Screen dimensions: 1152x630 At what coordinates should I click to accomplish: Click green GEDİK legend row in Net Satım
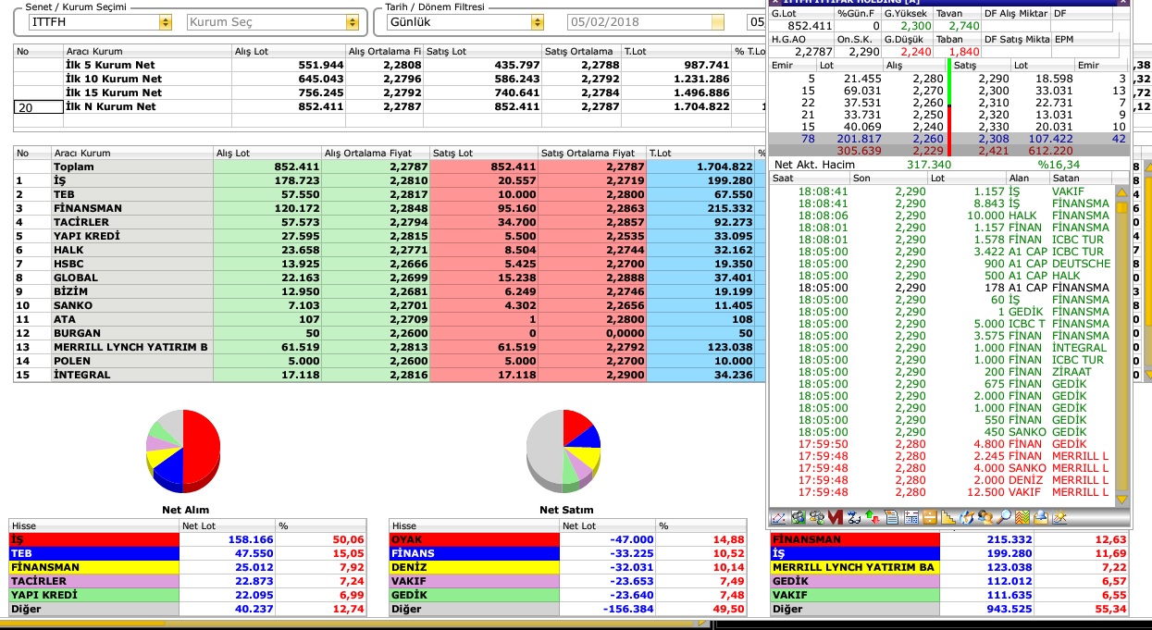[568, 595]
